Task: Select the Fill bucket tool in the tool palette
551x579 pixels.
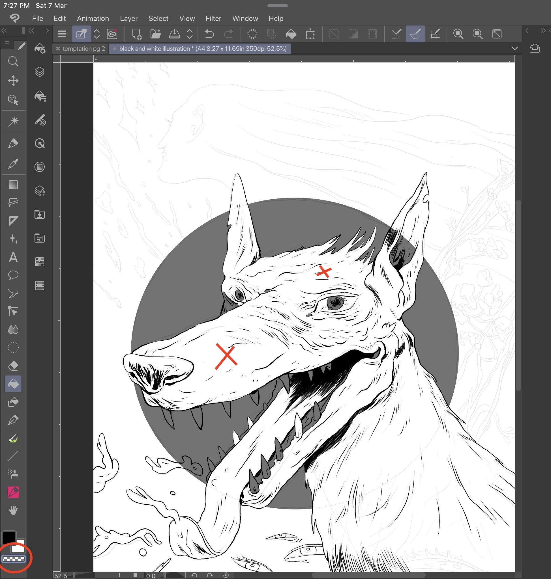Action: 13,384
